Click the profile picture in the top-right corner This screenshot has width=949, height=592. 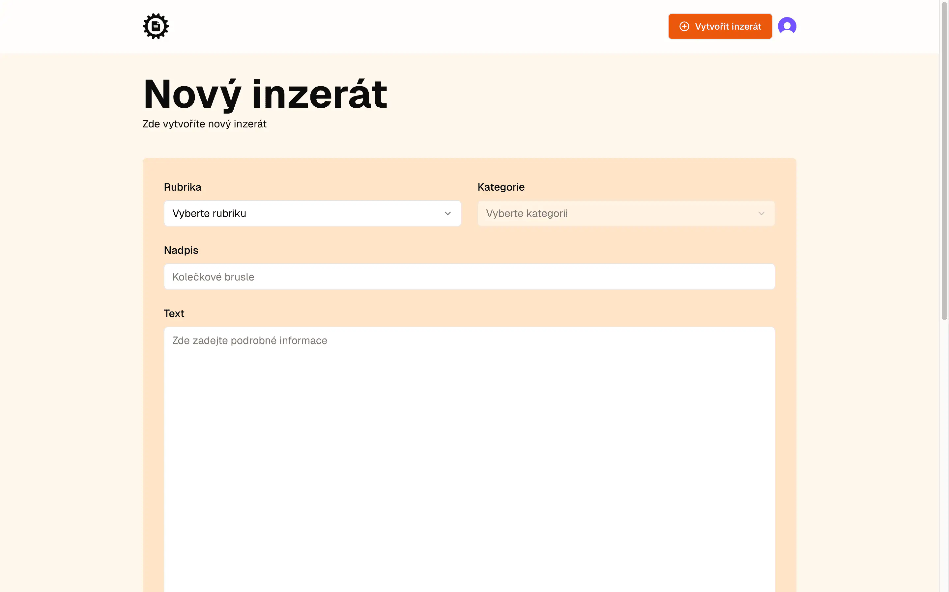point(787,26)
